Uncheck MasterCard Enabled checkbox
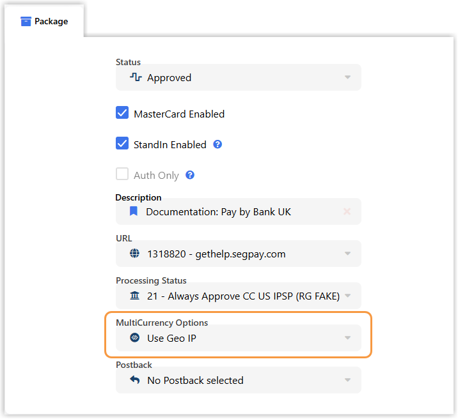Image resolution: width=458 pixels, height=419 pixels. [122, 113]
